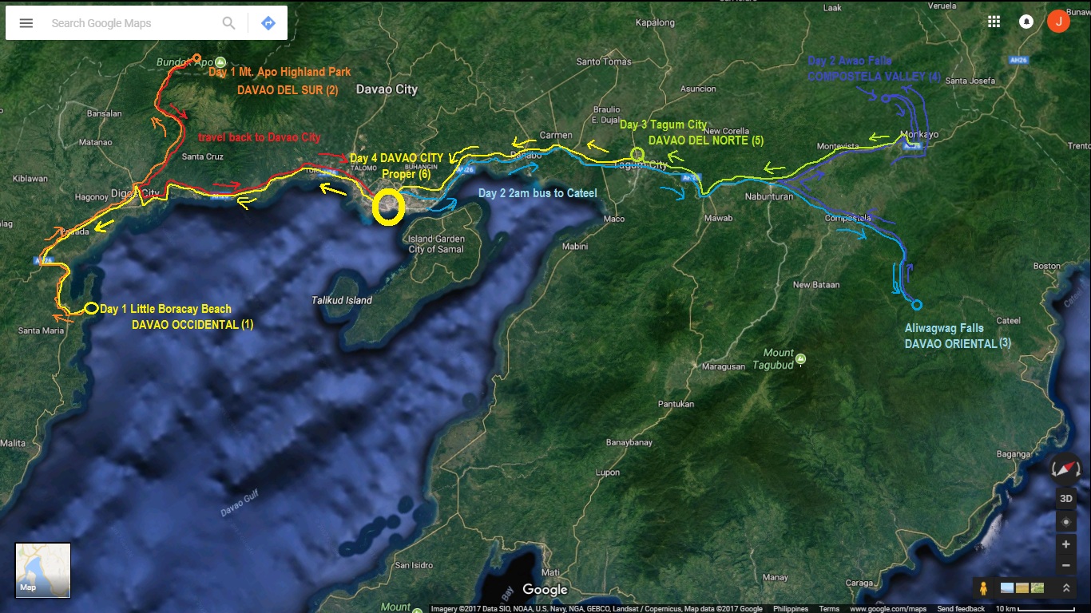Zoom out with the minus button

point(1066,565)
